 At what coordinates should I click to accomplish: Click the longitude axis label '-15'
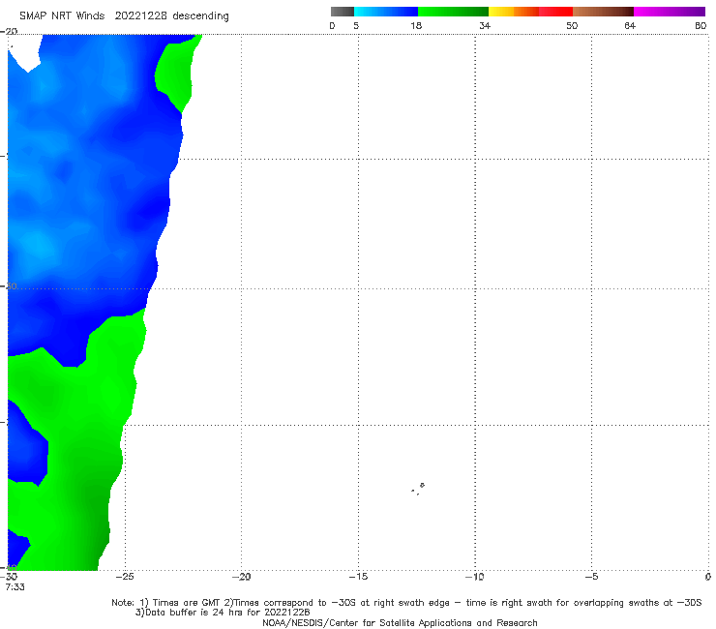358,577
